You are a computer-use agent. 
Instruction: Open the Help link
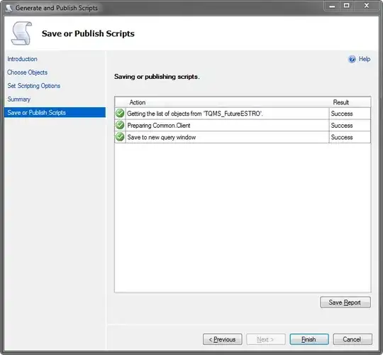pyautogui.click(x=364, y=59)
